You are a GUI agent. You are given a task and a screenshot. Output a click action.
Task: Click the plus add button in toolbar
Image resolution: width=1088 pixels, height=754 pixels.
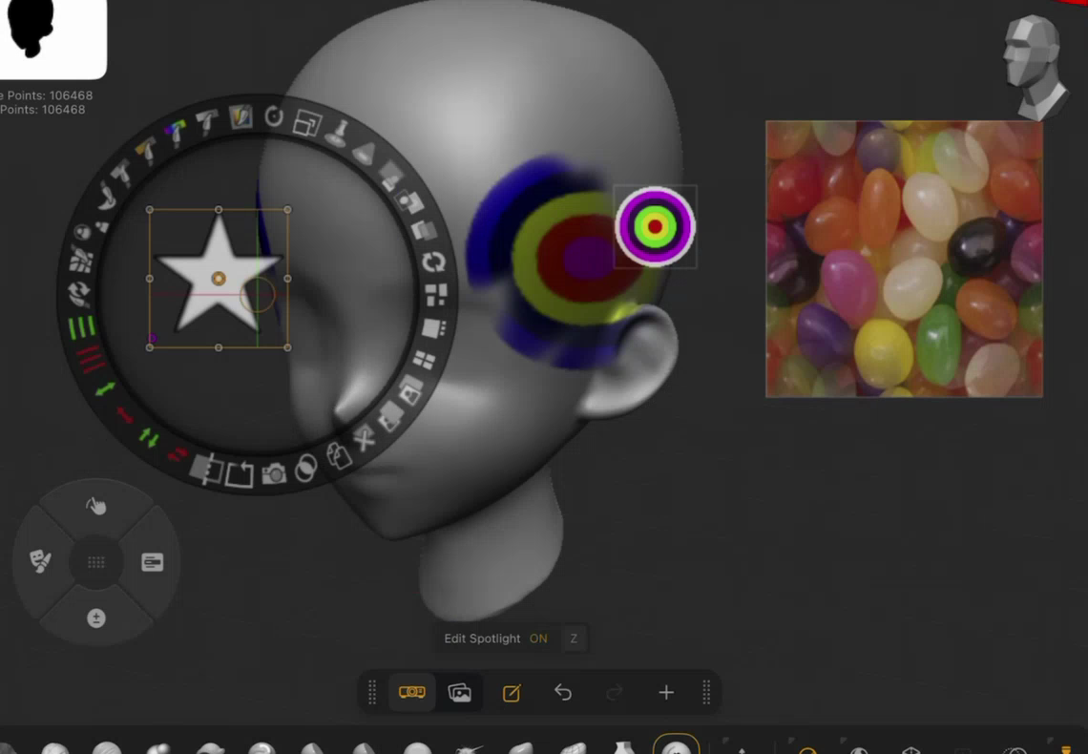[666, 692]
